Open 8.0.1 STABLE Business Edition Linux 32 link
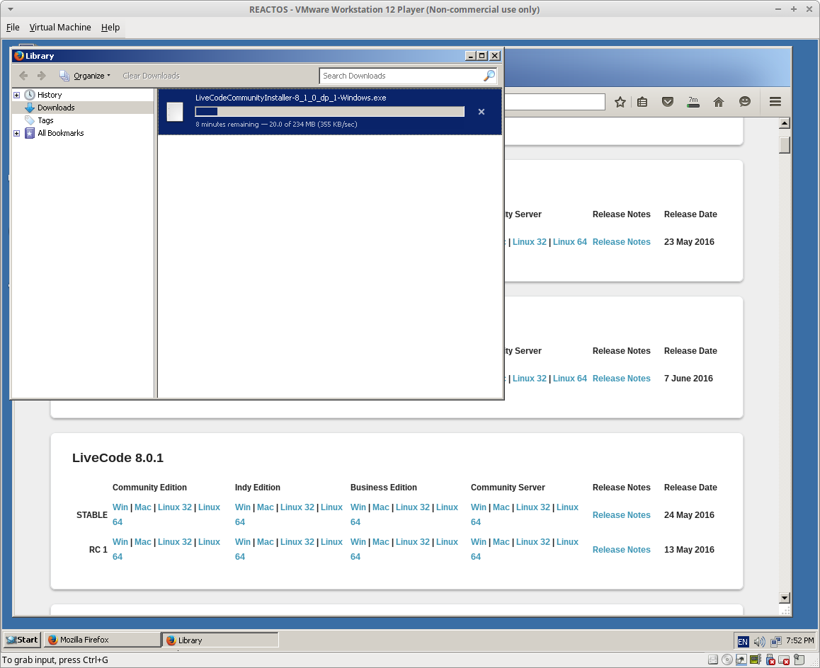 coord(413,507)
